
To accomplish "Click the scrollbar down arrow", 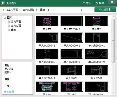I will (113, 93).
